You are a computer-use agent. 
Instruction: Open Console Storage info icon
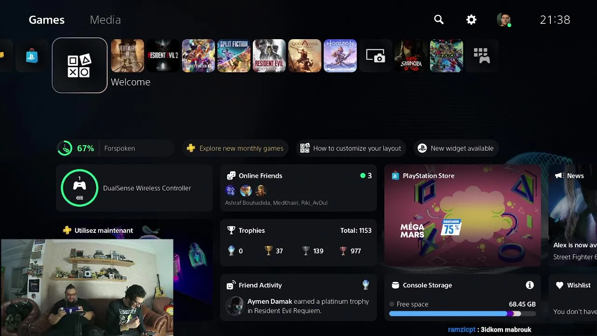pyautogui.click(x=529, y=285)
